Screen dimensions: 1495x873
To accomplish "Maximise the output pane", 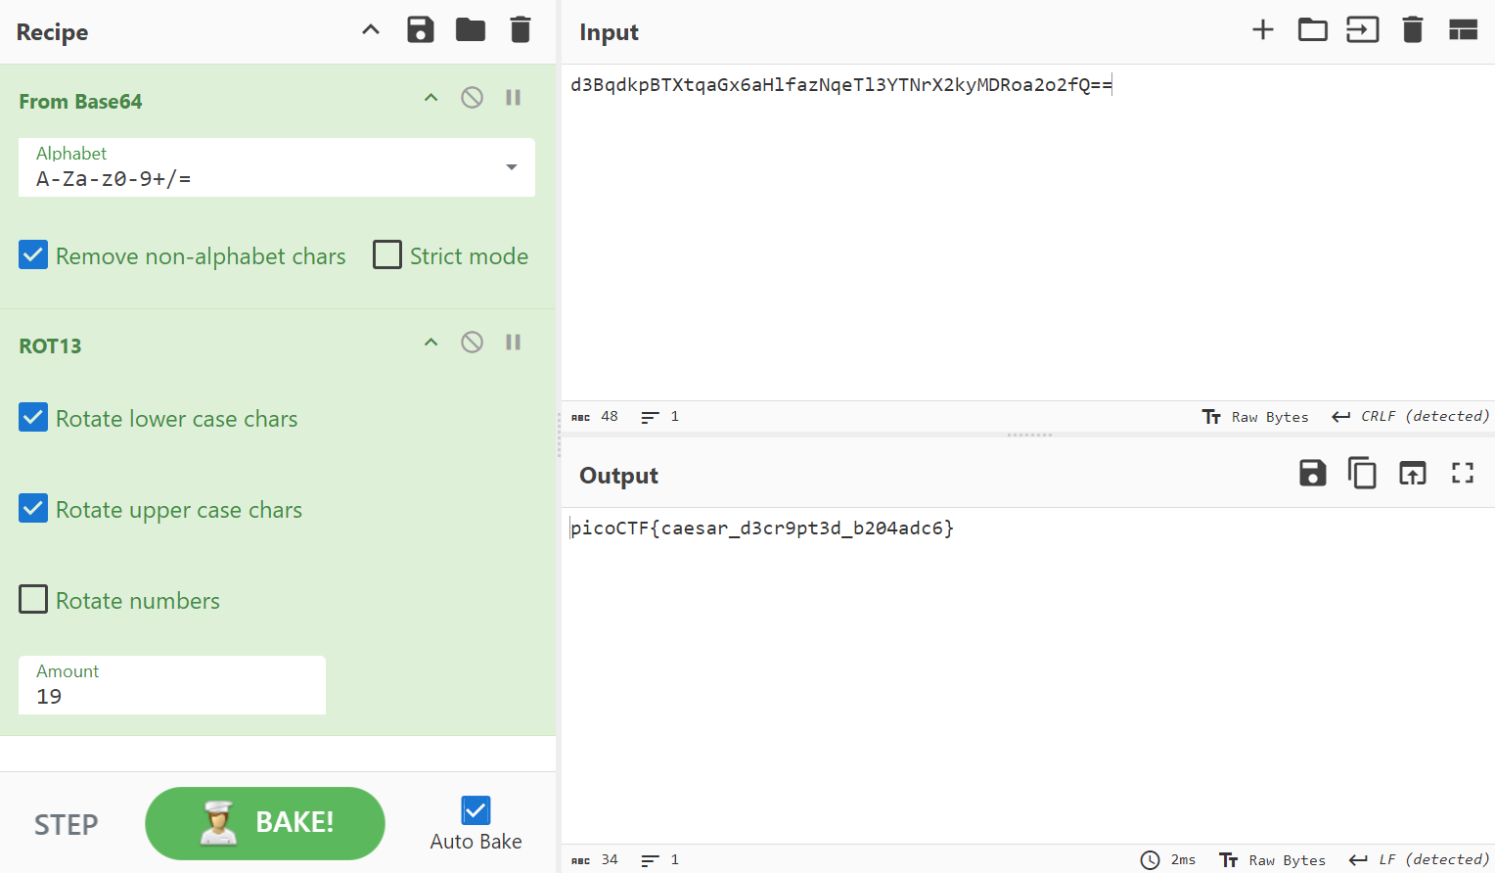I will (x=1462, y=474).
